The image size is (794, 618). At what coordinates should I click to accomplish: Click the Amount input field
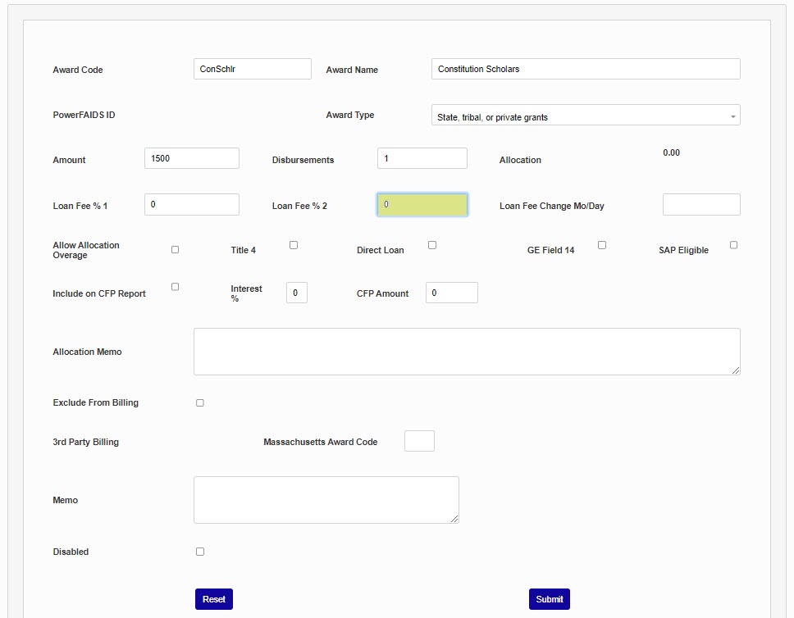point(191,158)
